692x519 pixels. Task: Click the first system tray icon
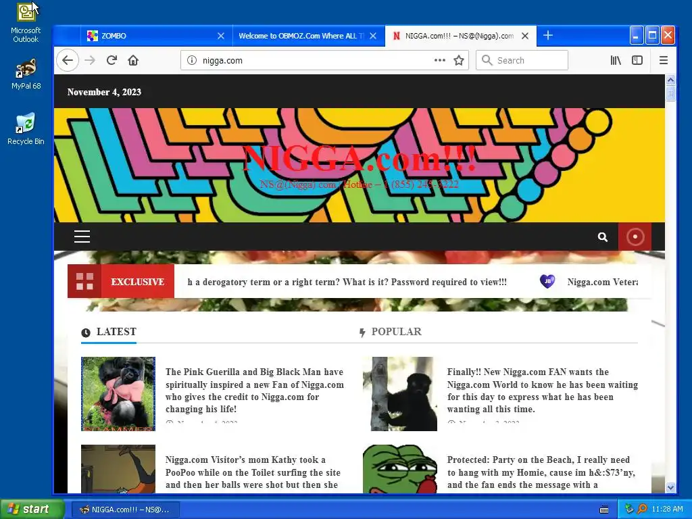coord(629,510)
